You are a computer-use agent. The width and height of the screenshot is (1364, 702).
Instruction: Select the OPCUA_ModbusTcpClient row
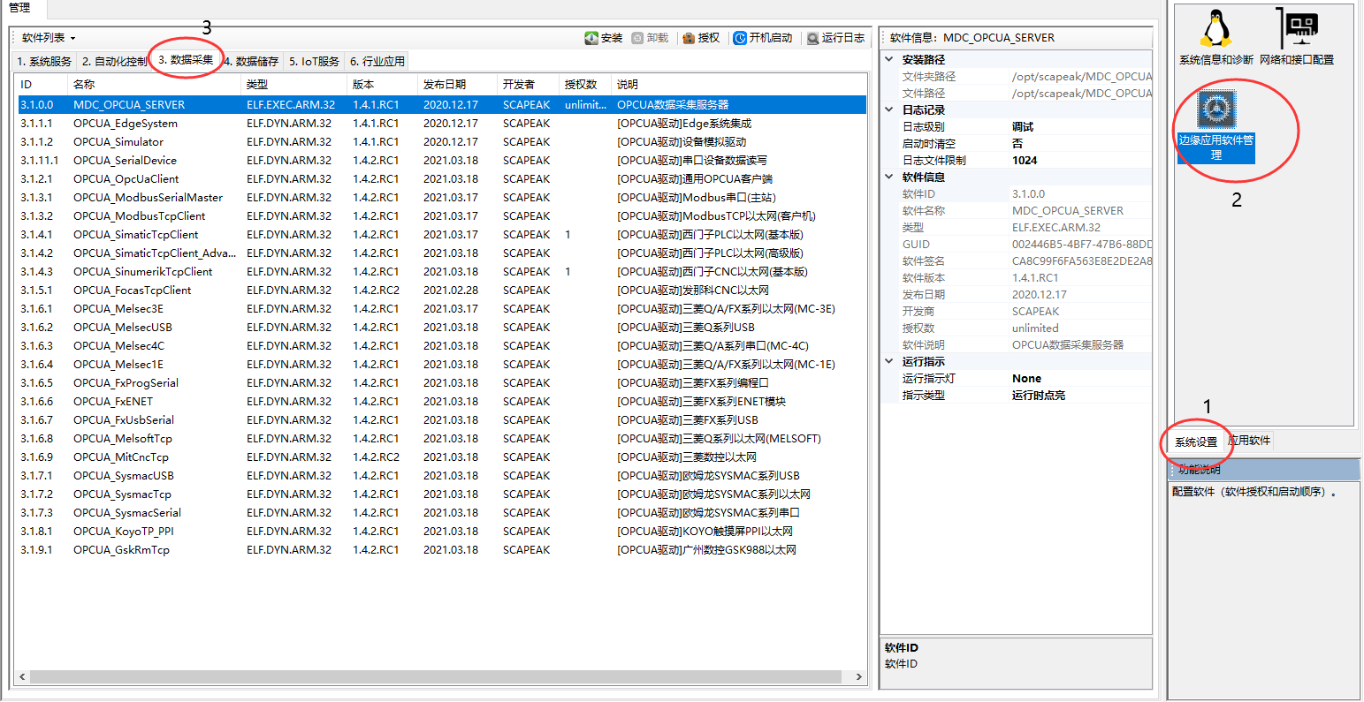441,216
